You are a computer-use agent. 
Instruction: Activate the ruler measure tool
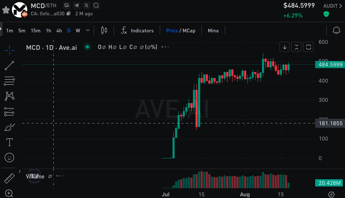click(9, 178)
